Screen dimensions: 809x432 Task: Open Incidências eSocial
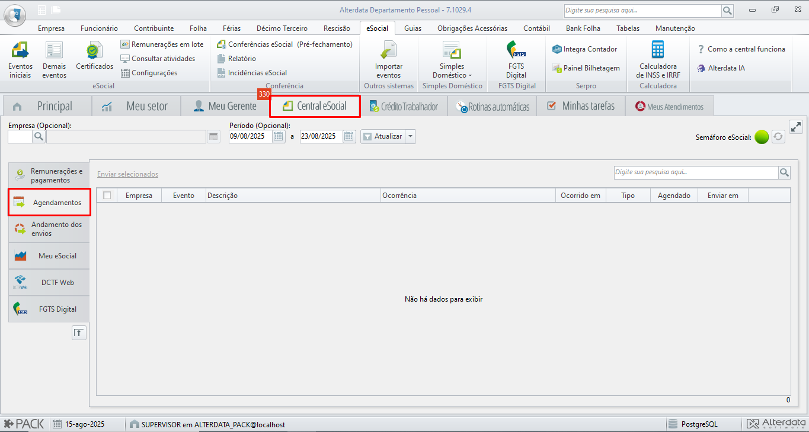[252, 73]
